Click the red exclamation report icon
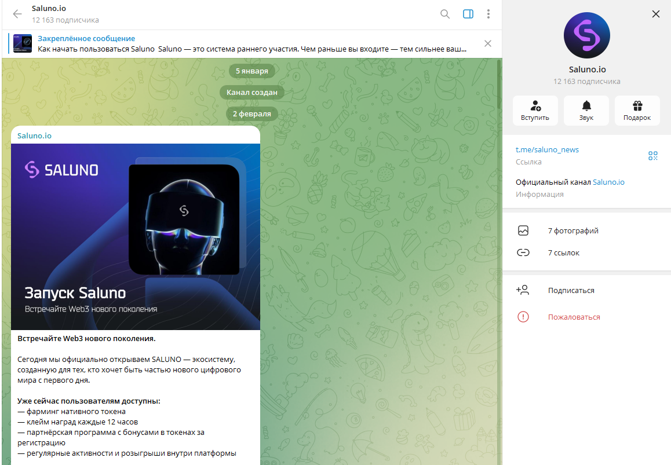Image resolution: width=671 pixels, height=465 pixels. (x=523, y=317)
